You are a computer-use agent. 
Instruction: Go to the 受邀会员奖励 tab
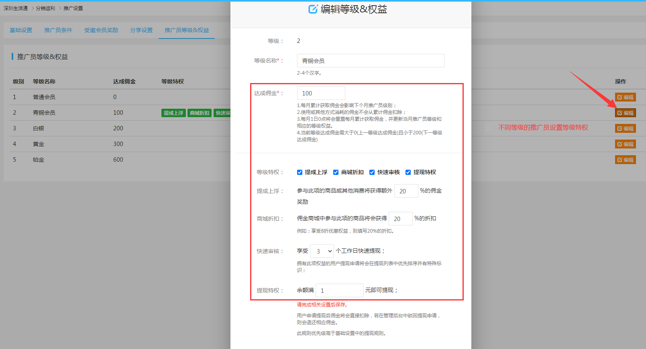point(101,30)
